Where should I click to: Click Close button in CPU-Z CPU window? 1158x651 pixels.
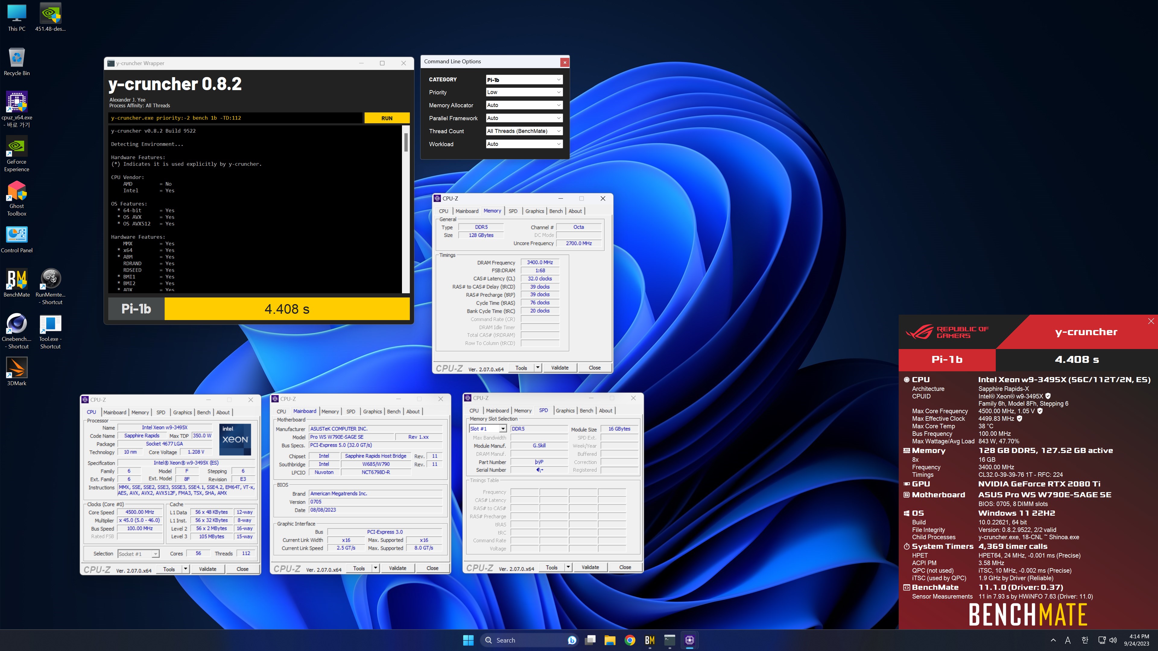tap(242, 569)
